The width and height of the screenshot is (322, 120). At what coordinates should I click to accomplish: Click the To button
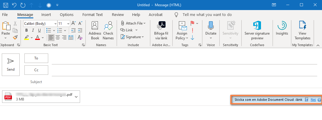click(36, 58)
